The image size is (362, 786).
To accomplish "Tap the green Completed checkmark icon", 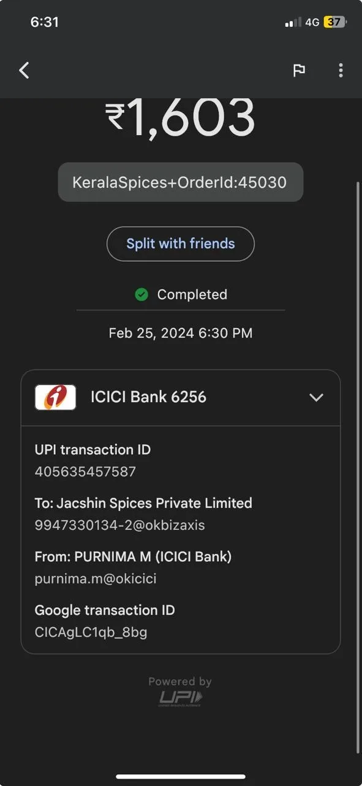I will [141, 295].
